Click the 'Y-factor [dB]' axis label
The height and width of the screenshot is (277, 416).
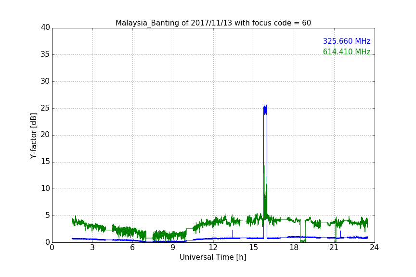(33, 136)
